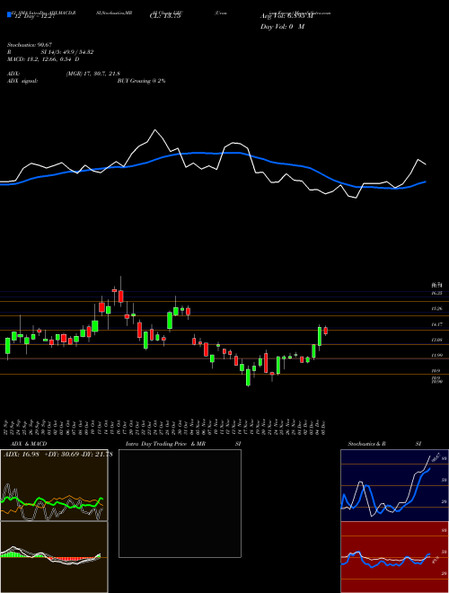This screenshot has height=593, width=449.
Task: Click the 'SI 14/3: 49.9 / 54.32' readout
Action: 67,53
